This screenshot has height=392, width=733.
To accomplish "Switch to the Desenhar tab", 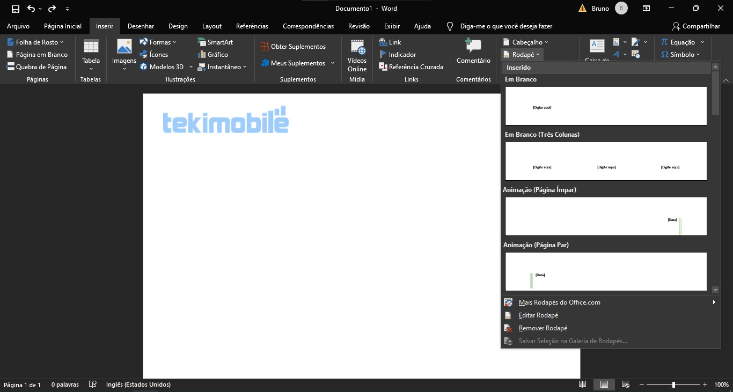I will coord(141,26).
